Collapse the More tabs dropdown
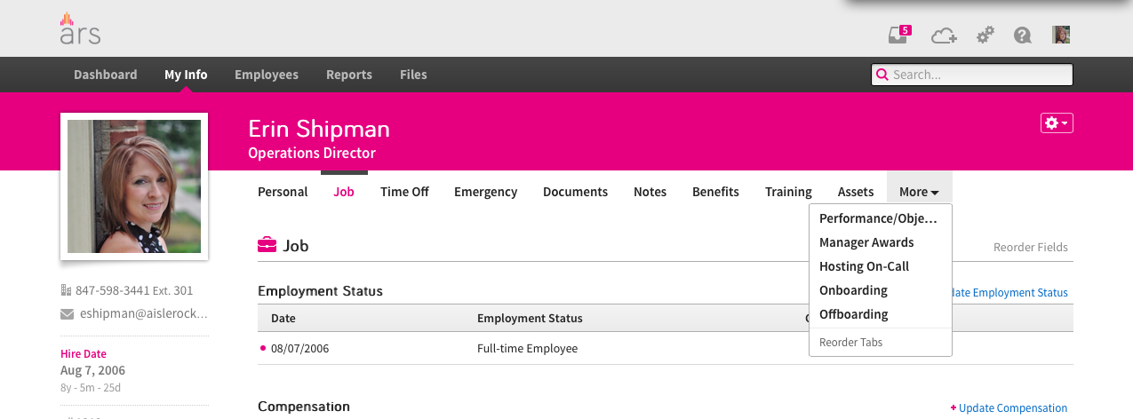The height and width of the screenshot is (419, 1133). coord(918,192)
